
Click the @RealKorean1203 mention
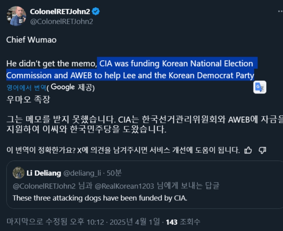coord(124,186)
